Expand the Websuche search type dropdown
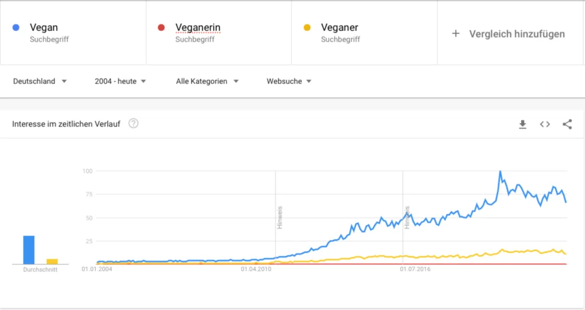This screenshot has height=310, width=585. coord(289,81)
